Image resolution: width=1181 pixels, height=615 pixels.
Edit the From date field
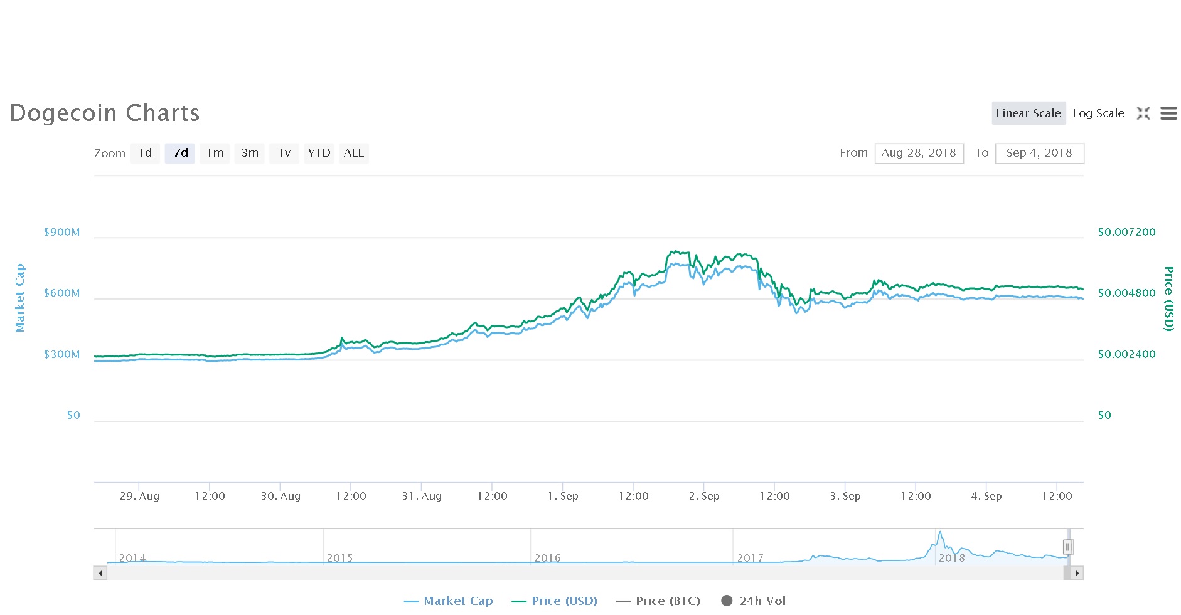[x=919, y=153]
